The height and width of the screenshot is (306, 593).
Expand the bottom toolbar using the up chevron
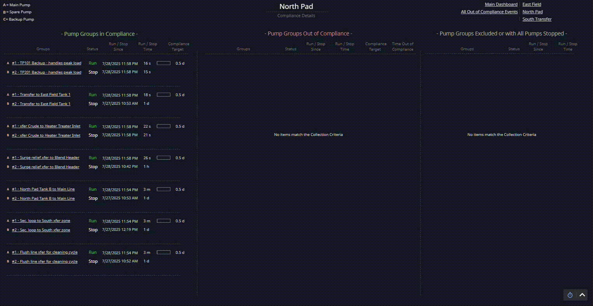point(582,295)
